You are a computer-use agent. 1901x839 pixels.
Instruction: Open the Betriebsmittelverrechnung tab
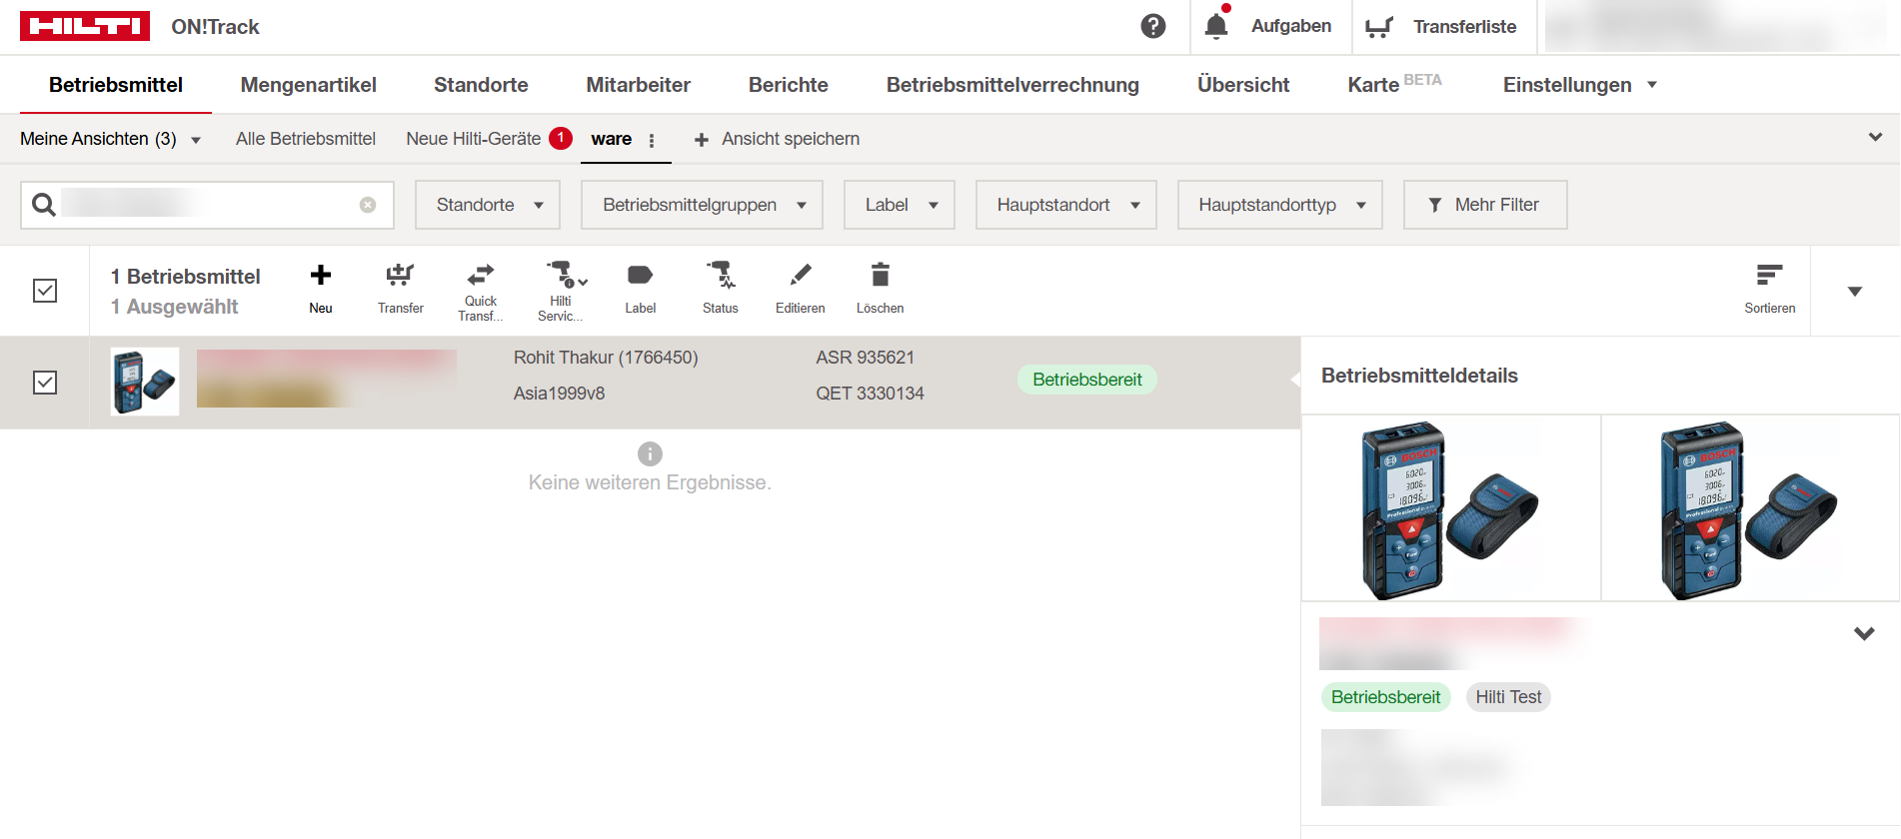point(1012,85)
